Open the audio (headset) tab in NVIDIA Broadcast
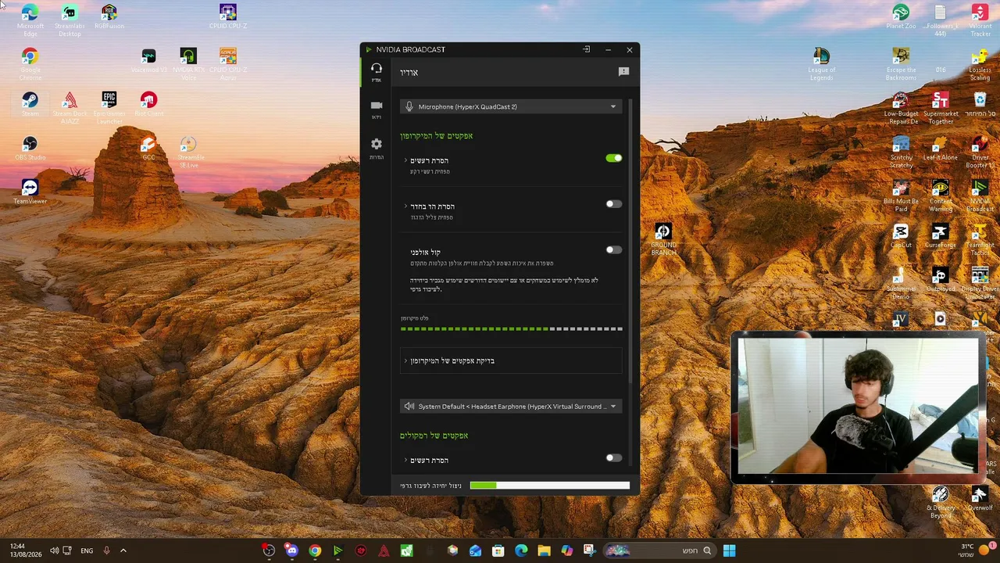 (377, 72)
